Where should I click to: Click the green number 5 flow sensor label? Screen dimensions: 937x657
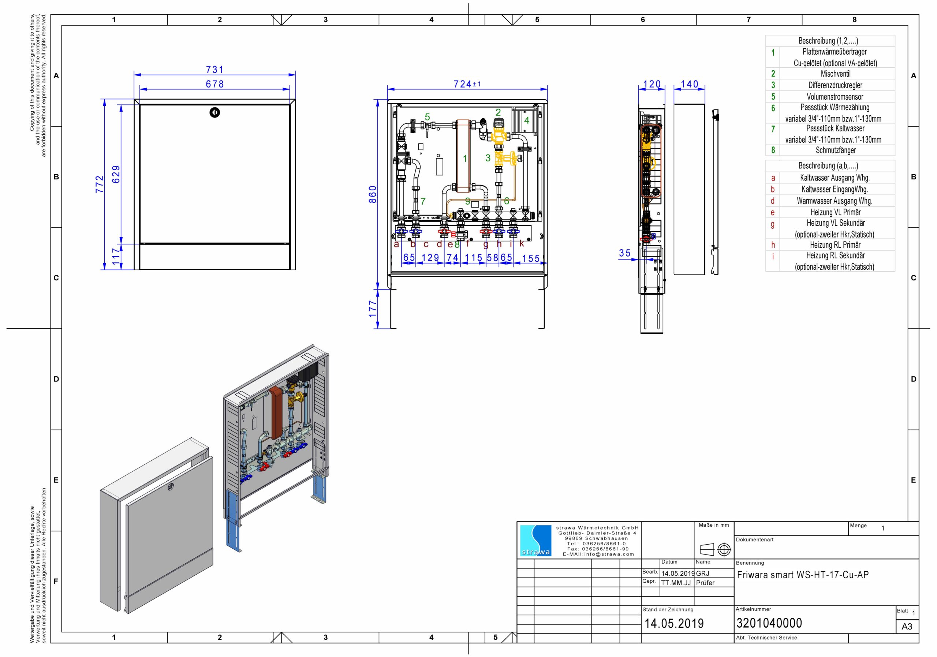[427, 117]
